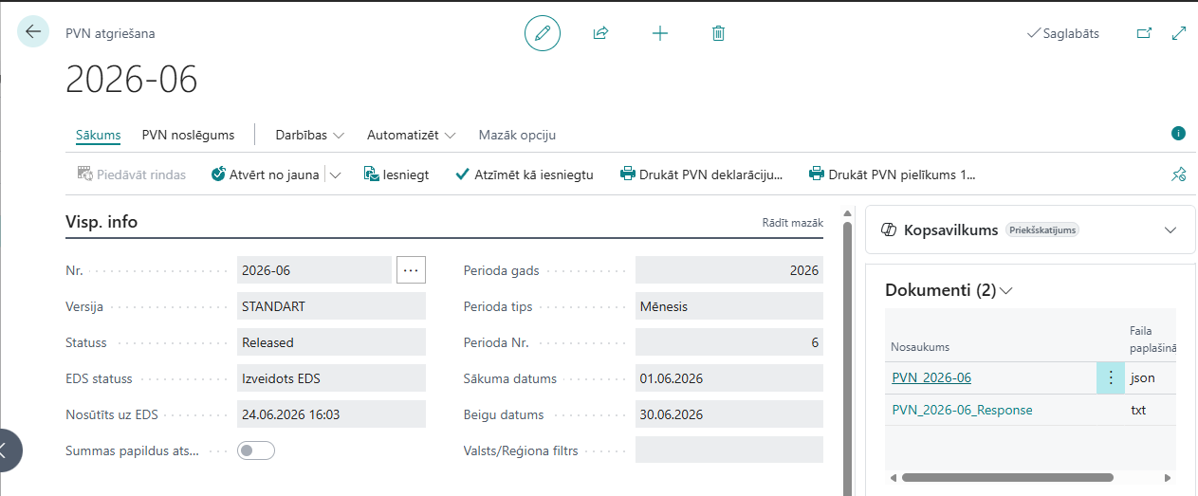Switch to Sākums tab
This screenshot has width=1198, height=496.
tap(99, 135)
